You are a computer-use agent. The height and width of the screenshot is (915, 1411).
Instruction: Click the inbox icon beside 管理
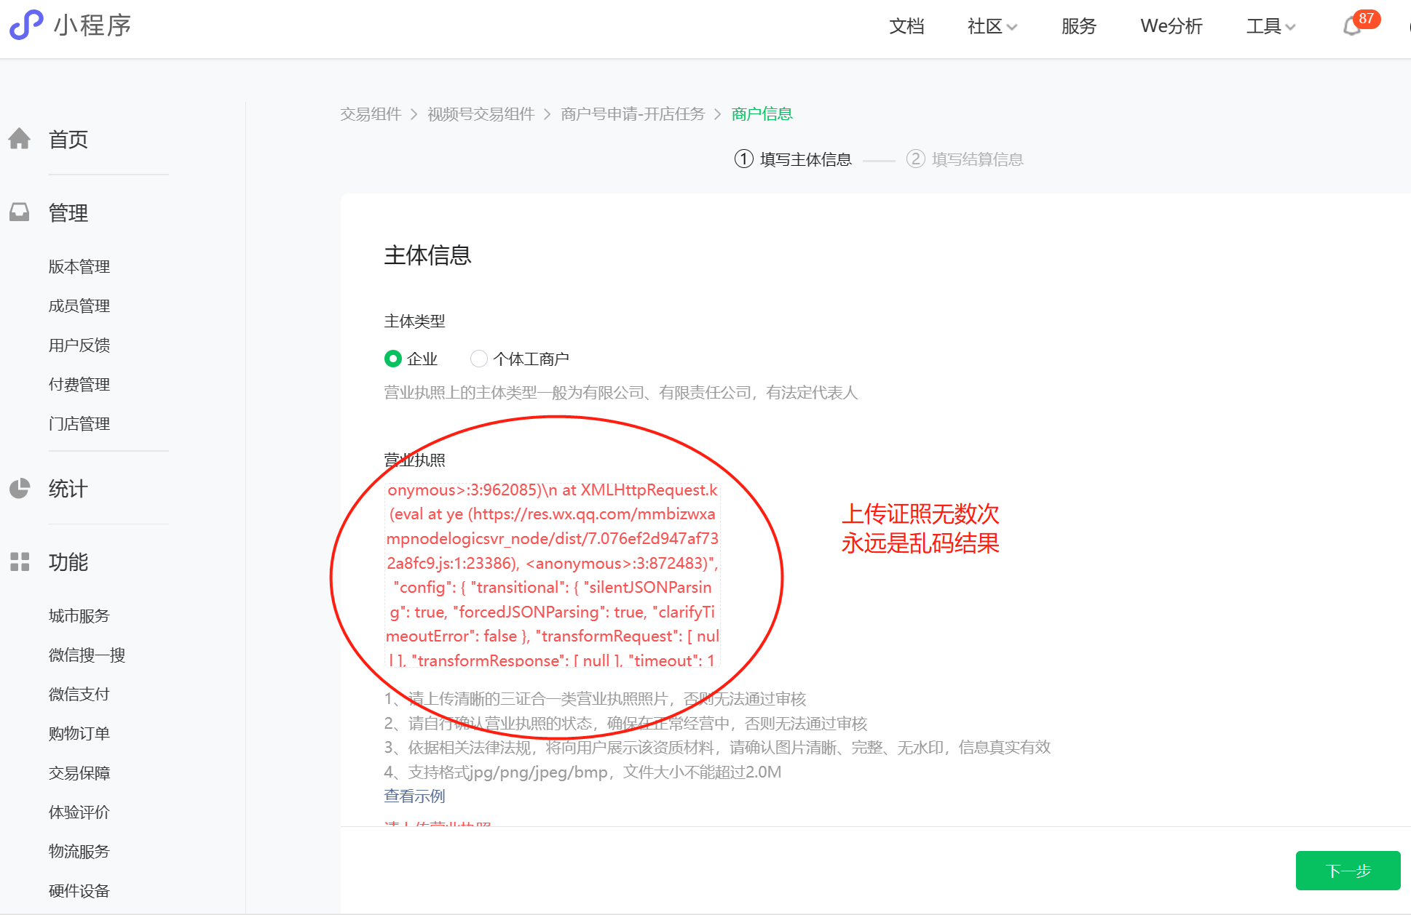[20, 212]
